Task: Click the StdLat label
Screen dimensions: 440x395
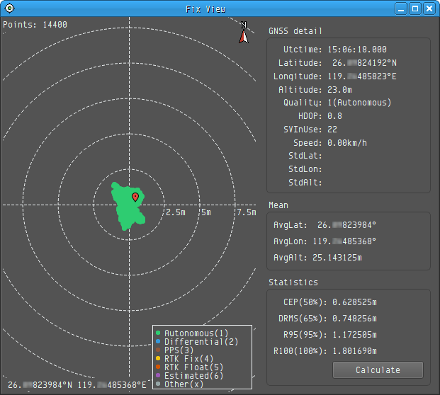Action: click(305, 156)
